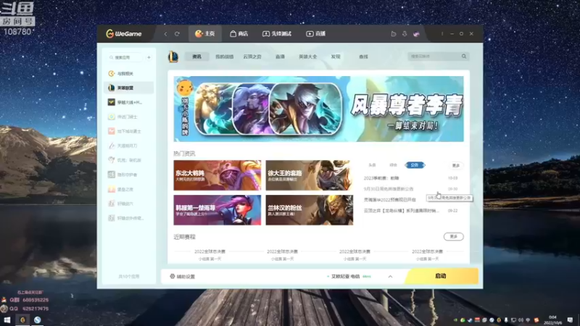Click the folder icon in the title bar
This screenshot has height=326, width=580.
pyautogui.click(x=394, y=33)
